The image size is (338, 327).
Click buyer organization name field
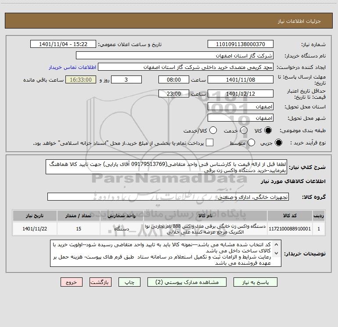pyautogui.click(x=175, y=56)
